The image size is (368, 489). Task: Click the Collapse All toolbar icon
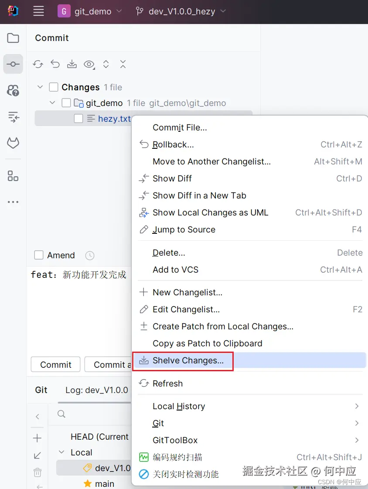(x=123, y=64)
